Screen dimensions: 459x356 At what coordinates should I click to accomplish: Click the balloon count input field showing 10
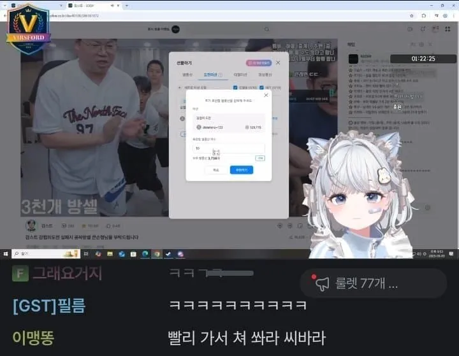pyautogui.click(x=228, y=148)
